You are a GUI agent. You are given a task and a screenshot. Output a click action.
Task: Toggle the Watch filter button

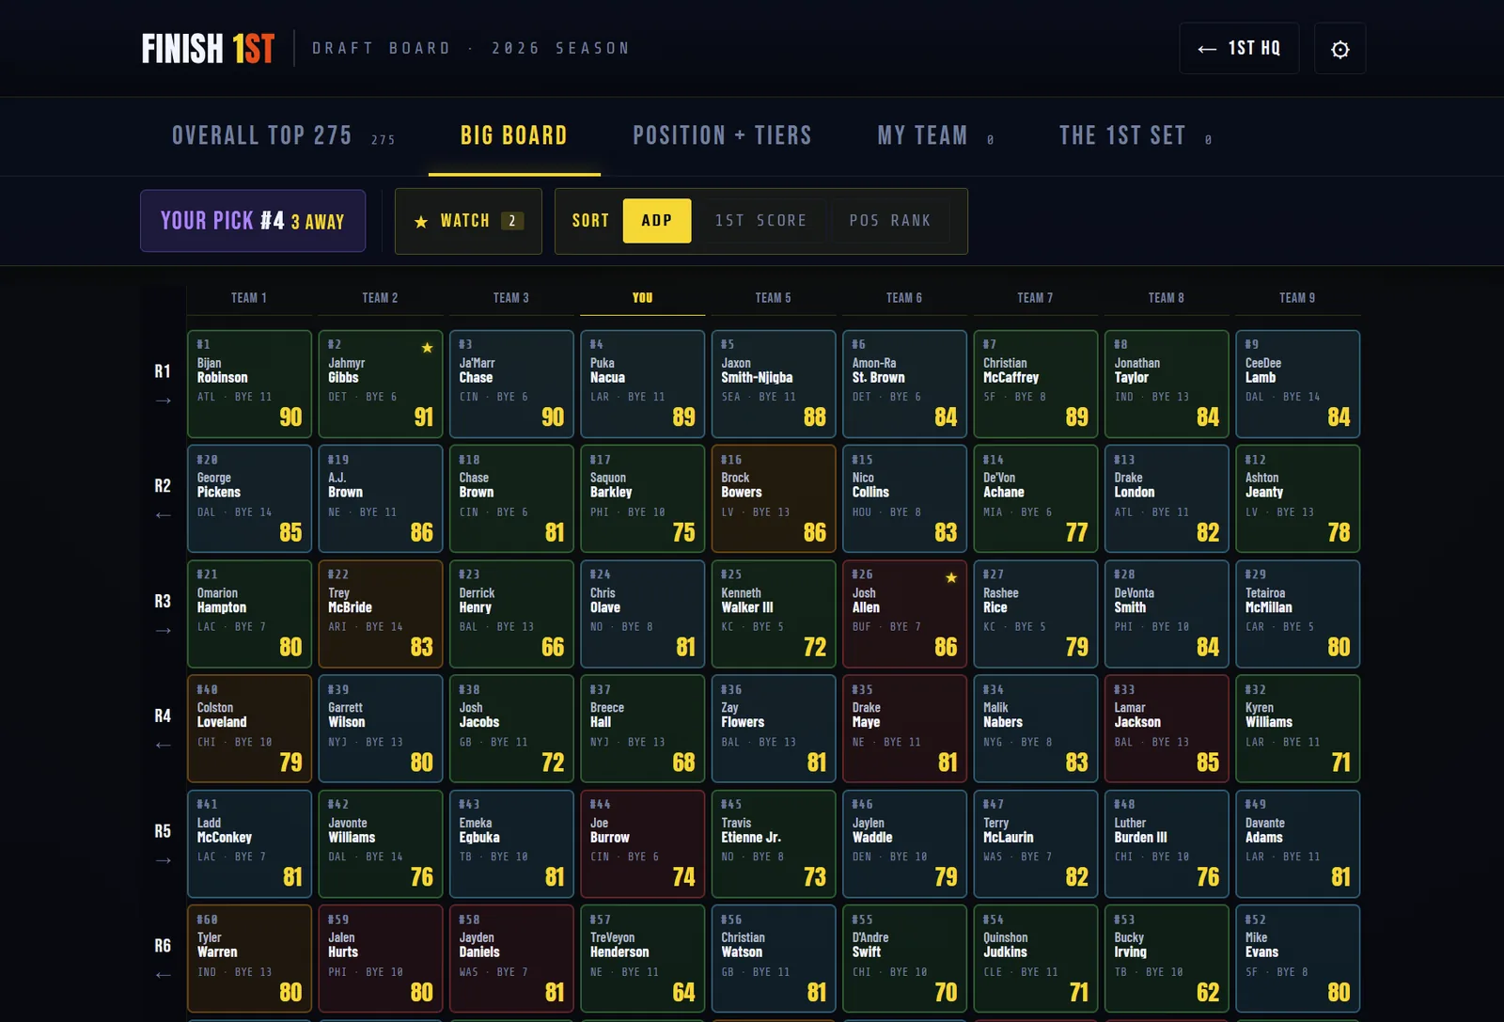[x=468, y=221]
